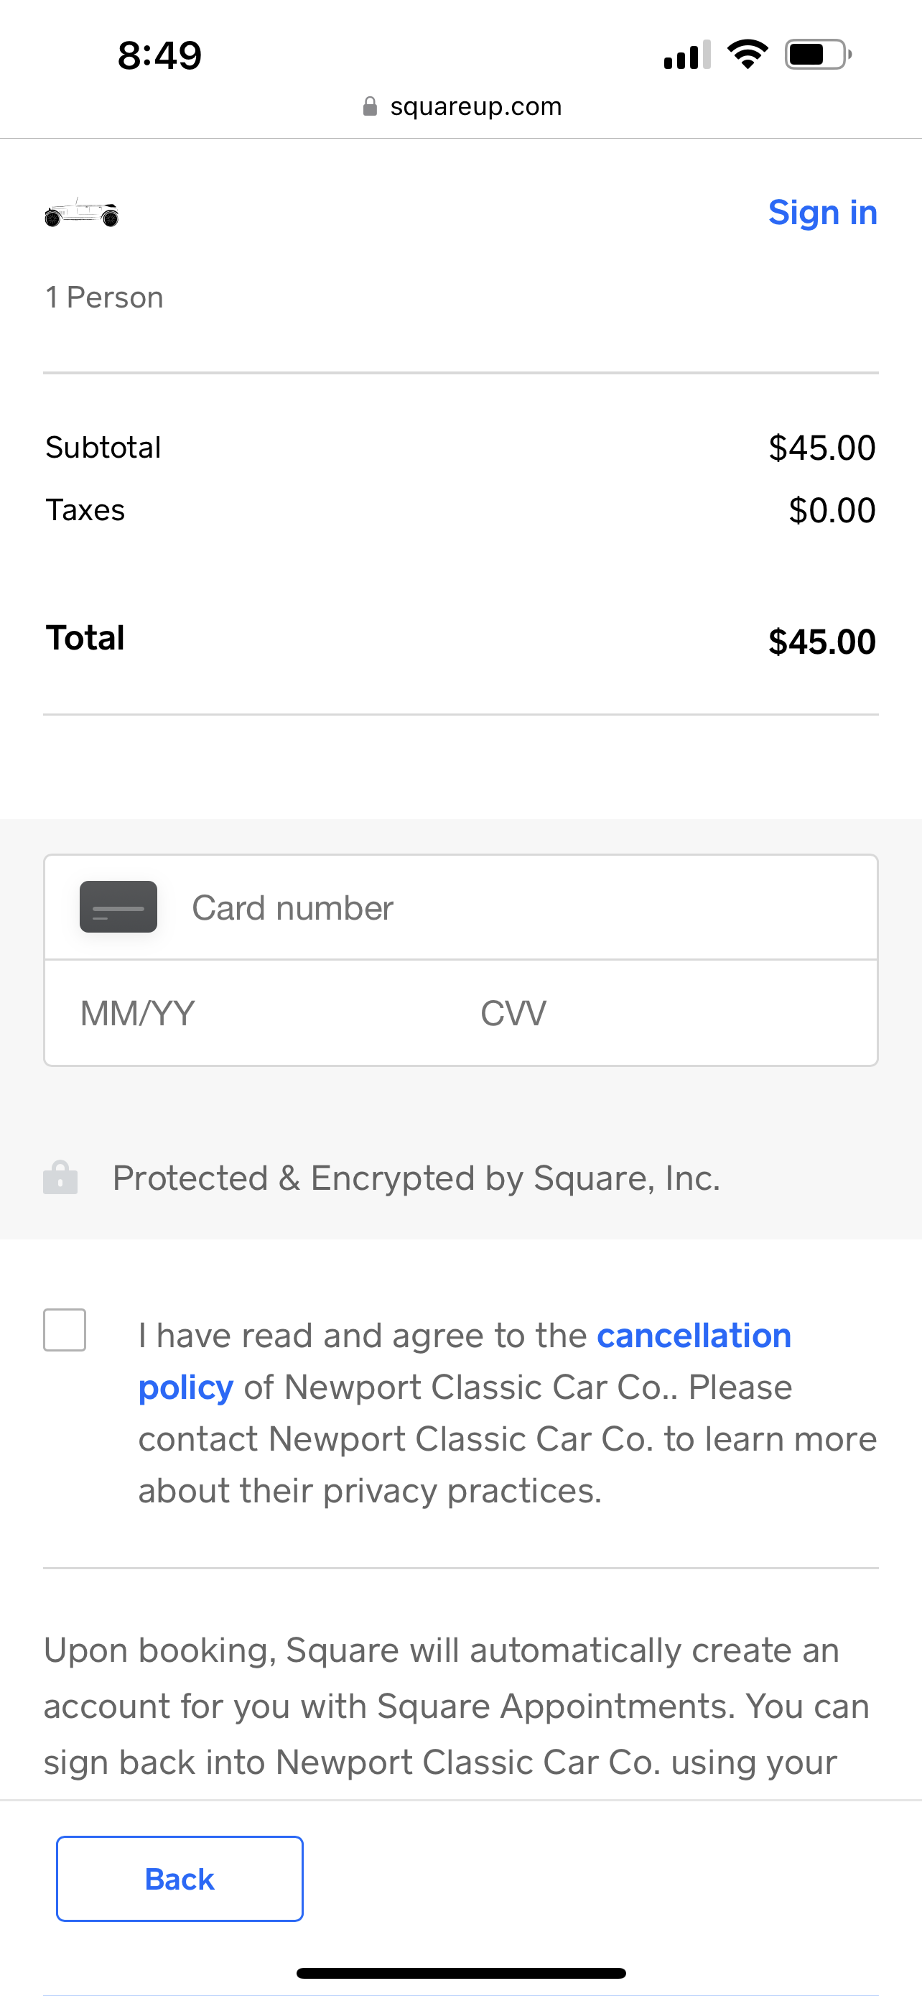The image size is (922, 1996).
Task: Tap the battery indicator icon
Action: pos(817,54)
